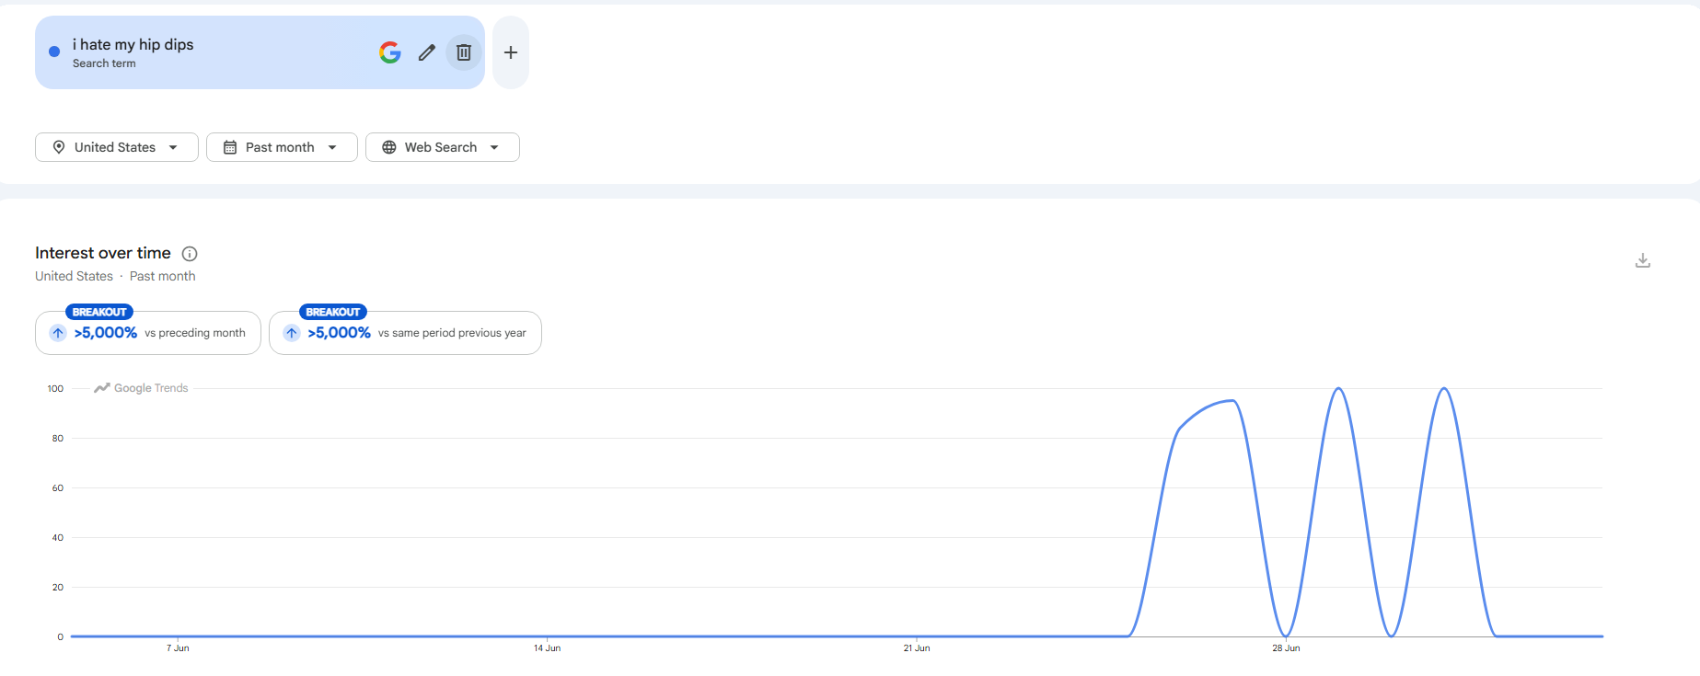This screenshot has height=676, width=1700.
Task: Open info icon beside Interest over time
Action: (190, 254)
